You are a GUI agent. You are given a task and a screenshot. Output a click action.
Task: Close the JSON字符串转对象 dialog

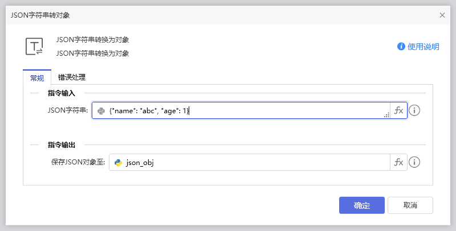[442, 15]
